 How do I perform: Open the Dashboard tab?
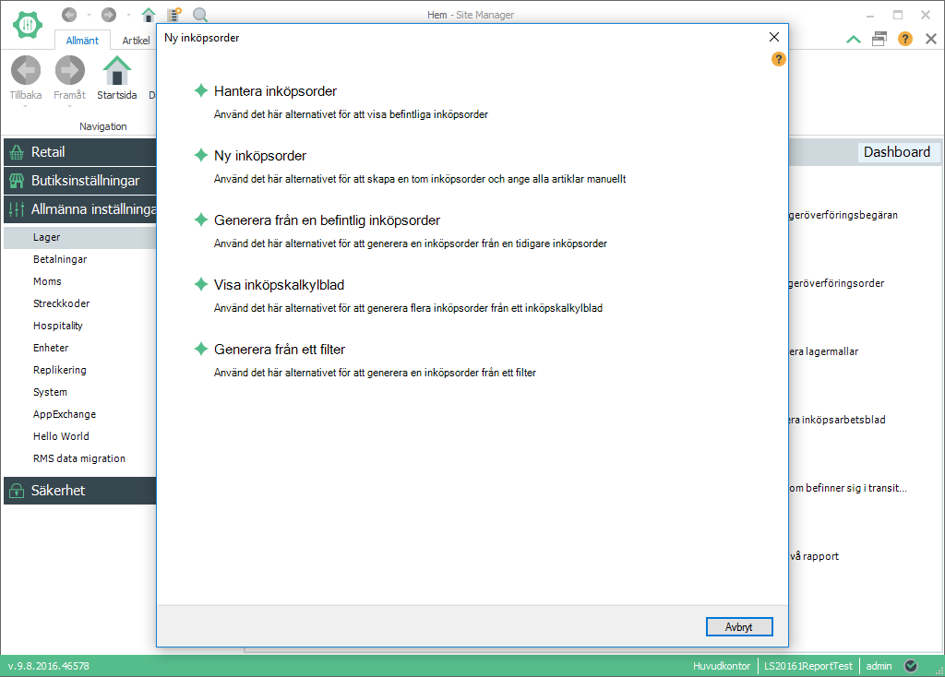(x=896, y=152)
